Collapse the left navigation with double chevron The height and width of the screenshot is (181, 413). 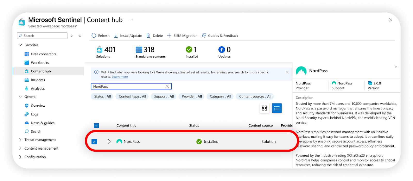pyautogui.click(x=80, y=36)
